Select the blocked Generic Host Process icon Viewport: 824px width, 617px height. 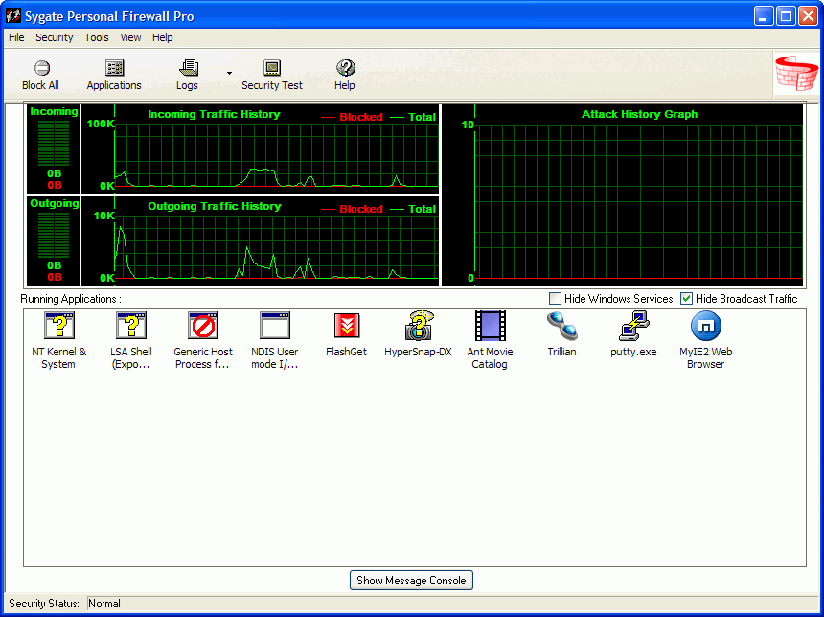pyautogui.click(x=203, y=328)
